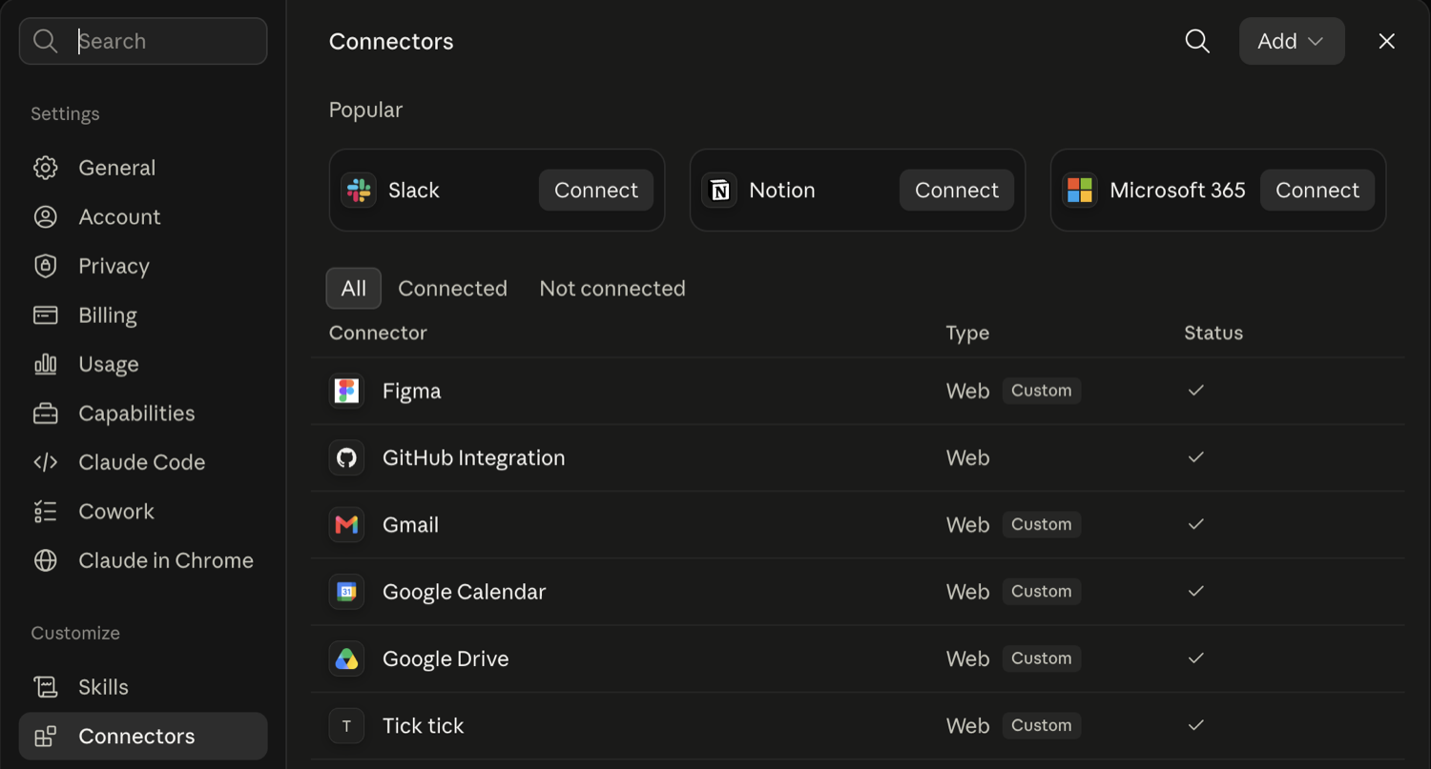Click the Google Drive connector icon
This screenshot has height=769, width=1431.
[346, 658]
